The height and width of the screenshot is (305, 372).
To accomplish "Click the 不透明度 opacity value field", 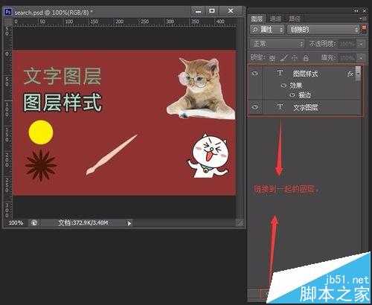I will pyautogui.click(x=347, y=44).
